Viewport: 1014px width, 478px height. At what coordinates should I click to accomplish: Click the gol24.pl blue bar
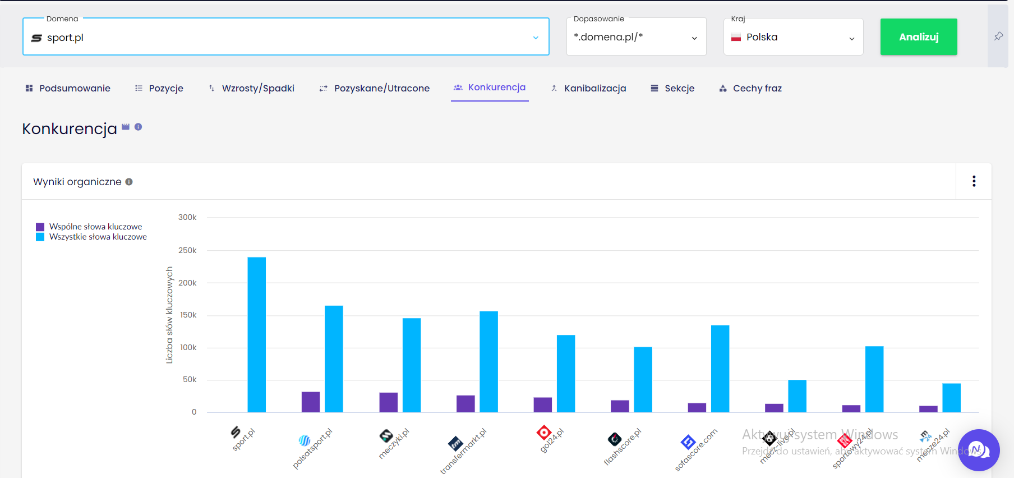click(566, 374)
